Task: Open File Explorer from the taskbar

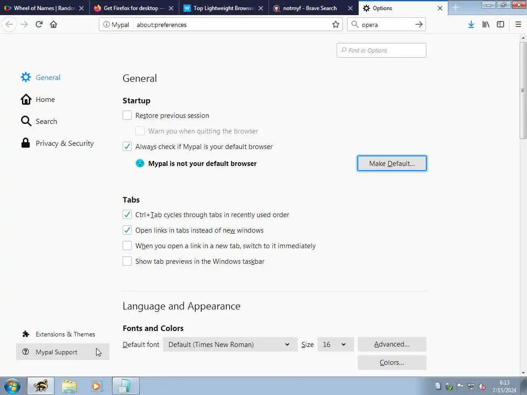Action: (x=69, y=386)
